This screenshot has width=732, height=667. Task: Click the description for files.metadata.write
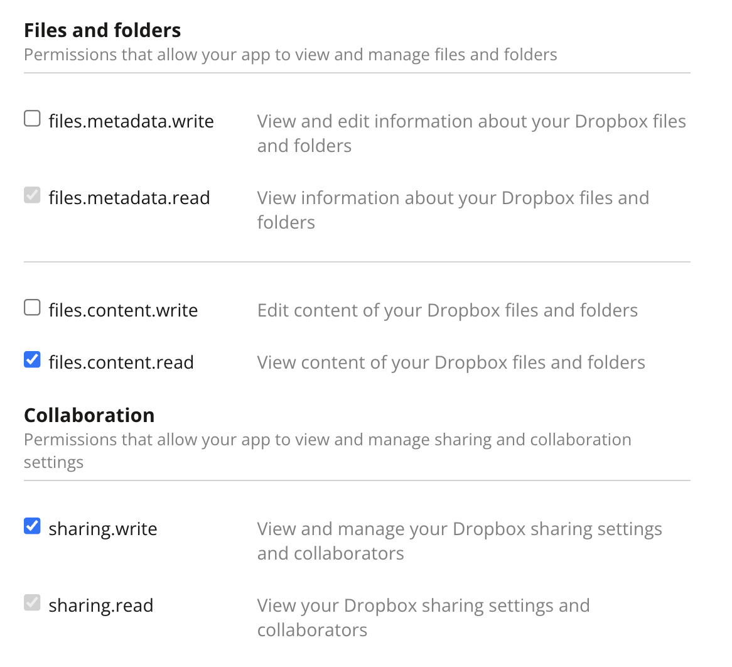(471, 133)
